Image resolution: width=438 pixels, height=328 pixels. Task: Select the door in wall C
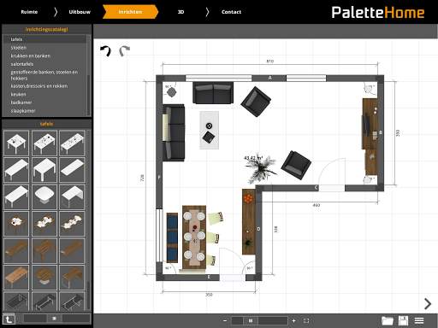[x=332, y=174]
